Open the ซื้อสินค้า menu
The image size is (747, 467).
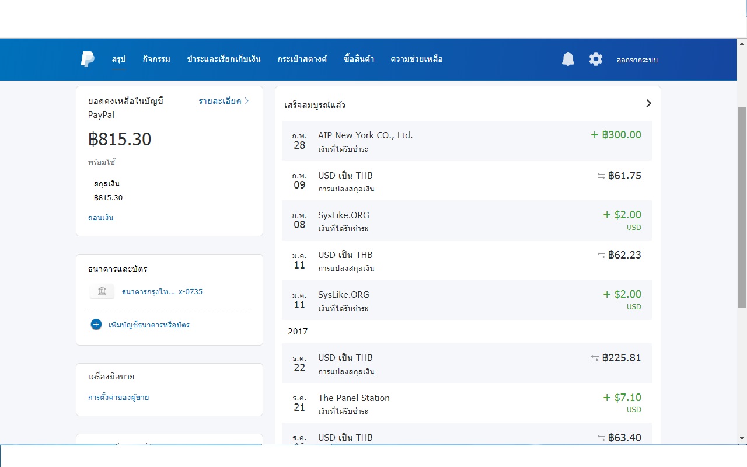359,59
